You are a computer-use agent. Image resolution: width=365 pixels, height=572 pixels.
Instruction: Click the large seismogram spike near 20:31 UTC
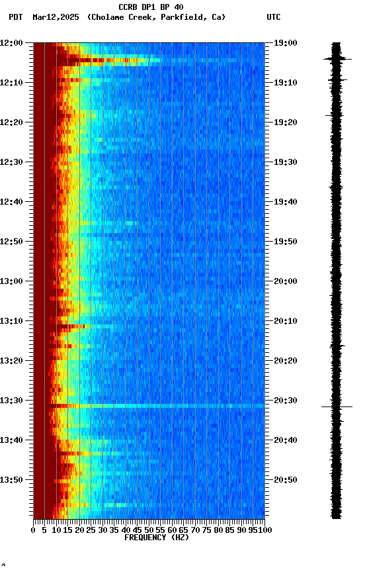(x=337, y=406)
